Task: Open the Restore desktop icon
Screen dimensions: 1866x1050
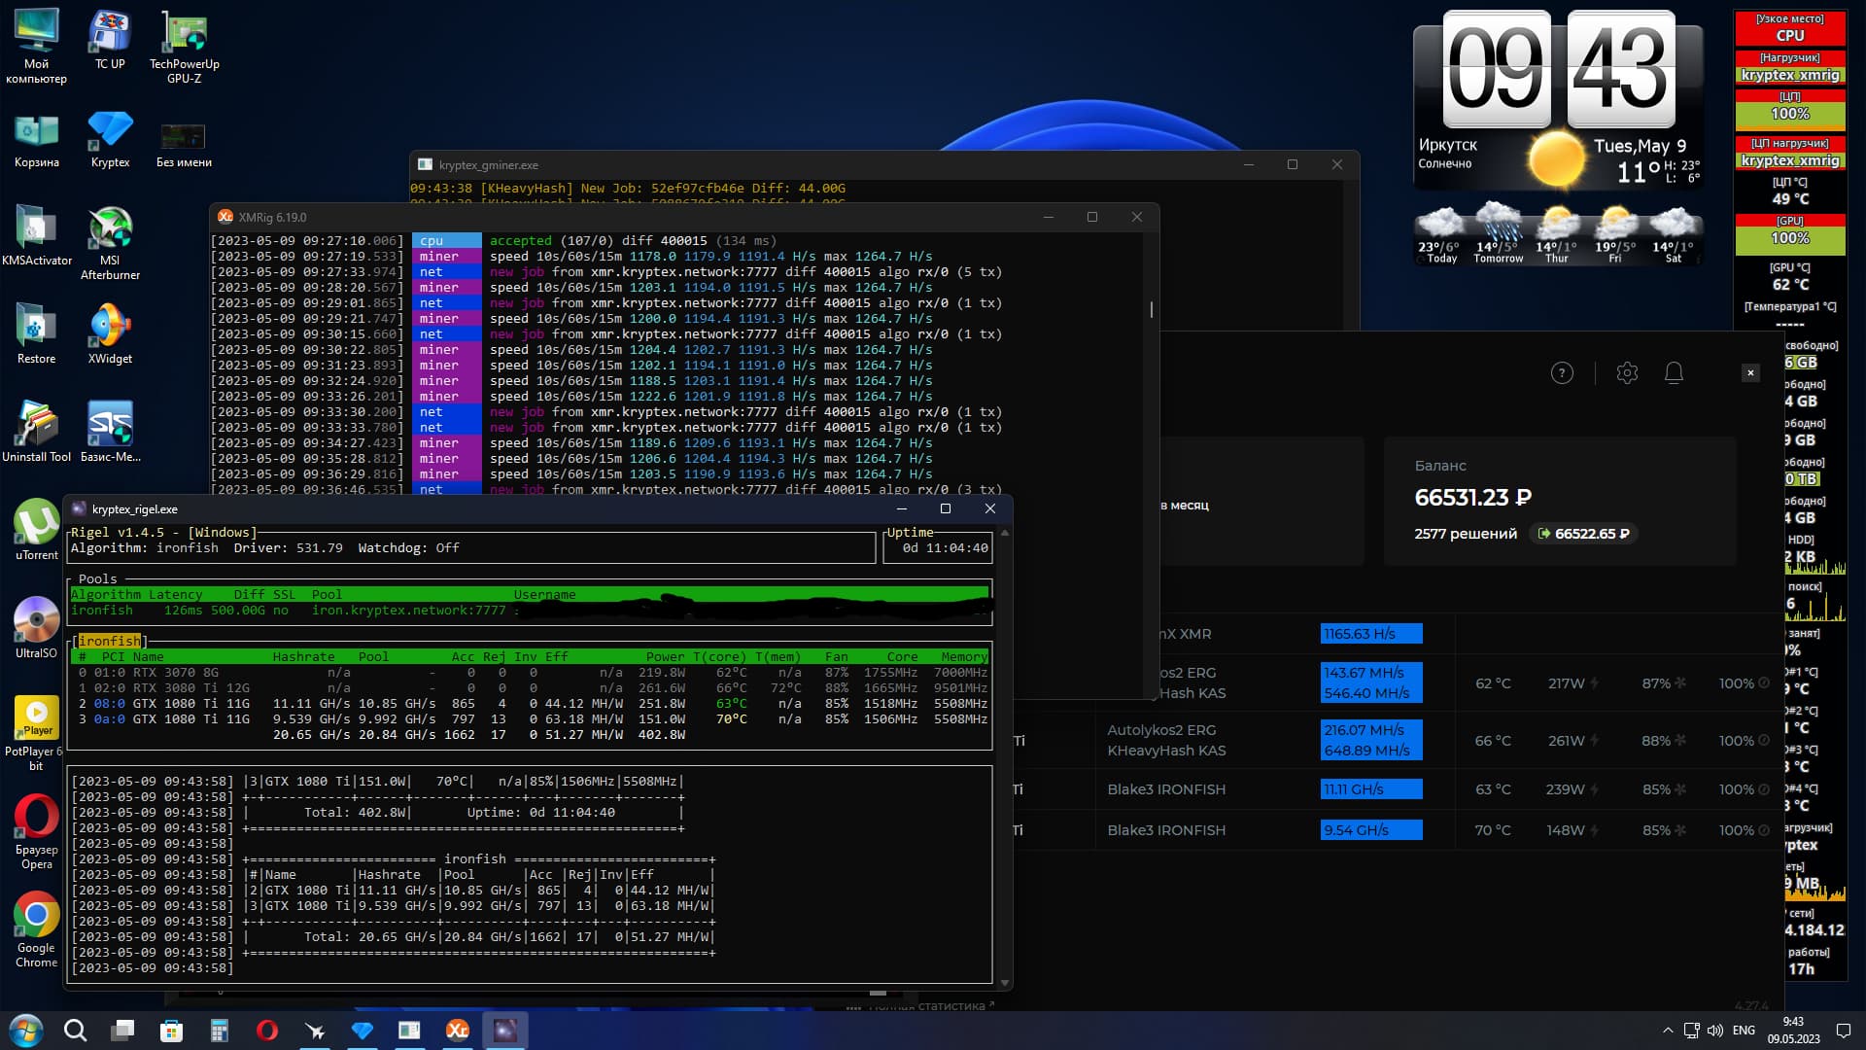Action: pos(36,333)
